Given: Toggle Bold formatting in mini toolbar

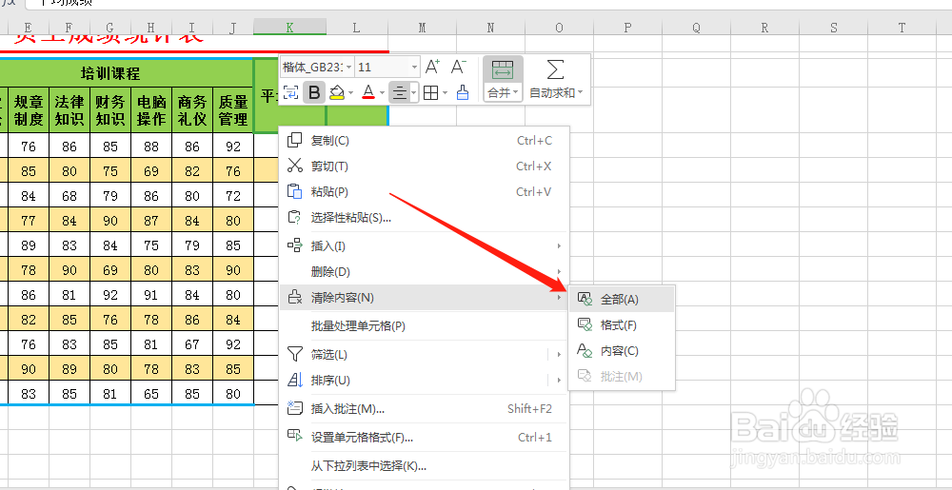Looking at the screenshot, I should 314,93.
